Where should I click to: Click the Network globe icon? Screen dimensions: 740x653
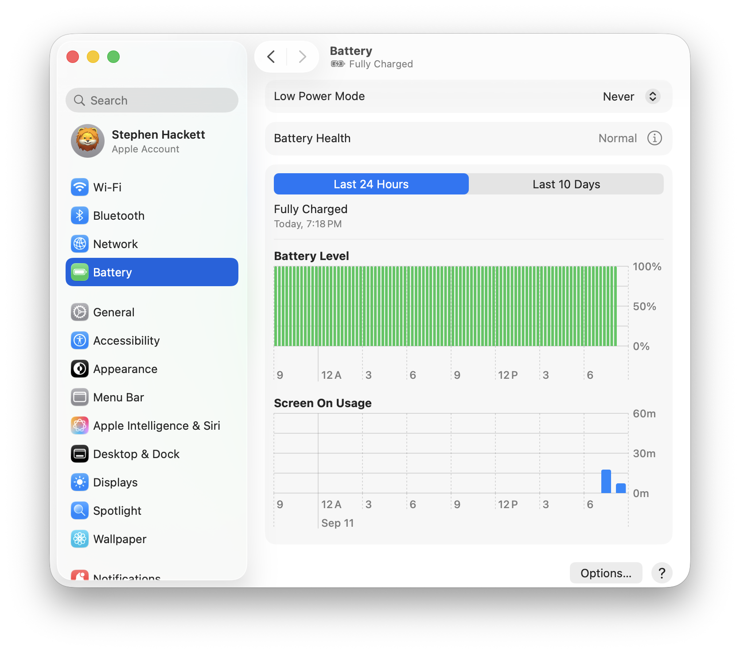[x=80, y=244]
